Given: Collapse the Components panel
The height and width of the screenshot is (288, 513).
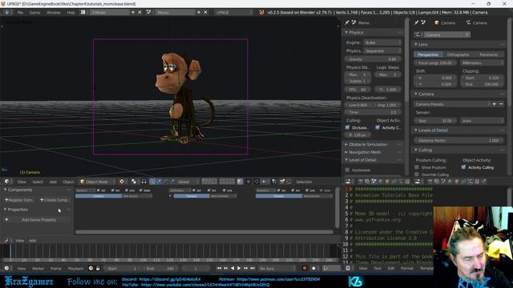Looking at the screenshot, I should [19, 190].
